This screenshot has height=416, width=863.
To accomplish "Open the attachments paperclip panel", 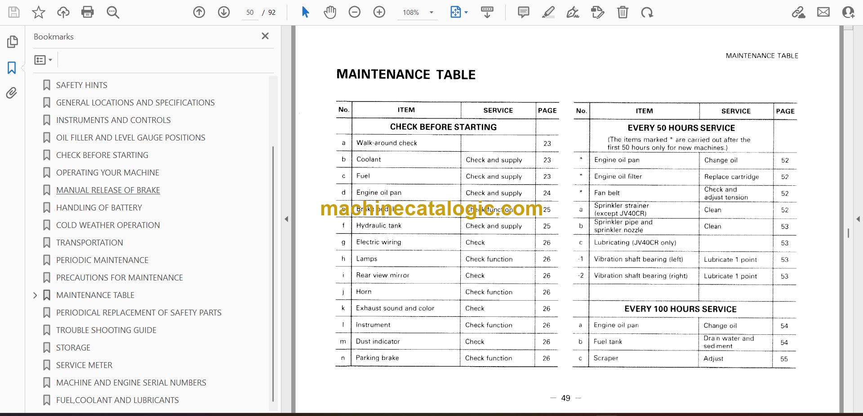I will pos(12,93).
